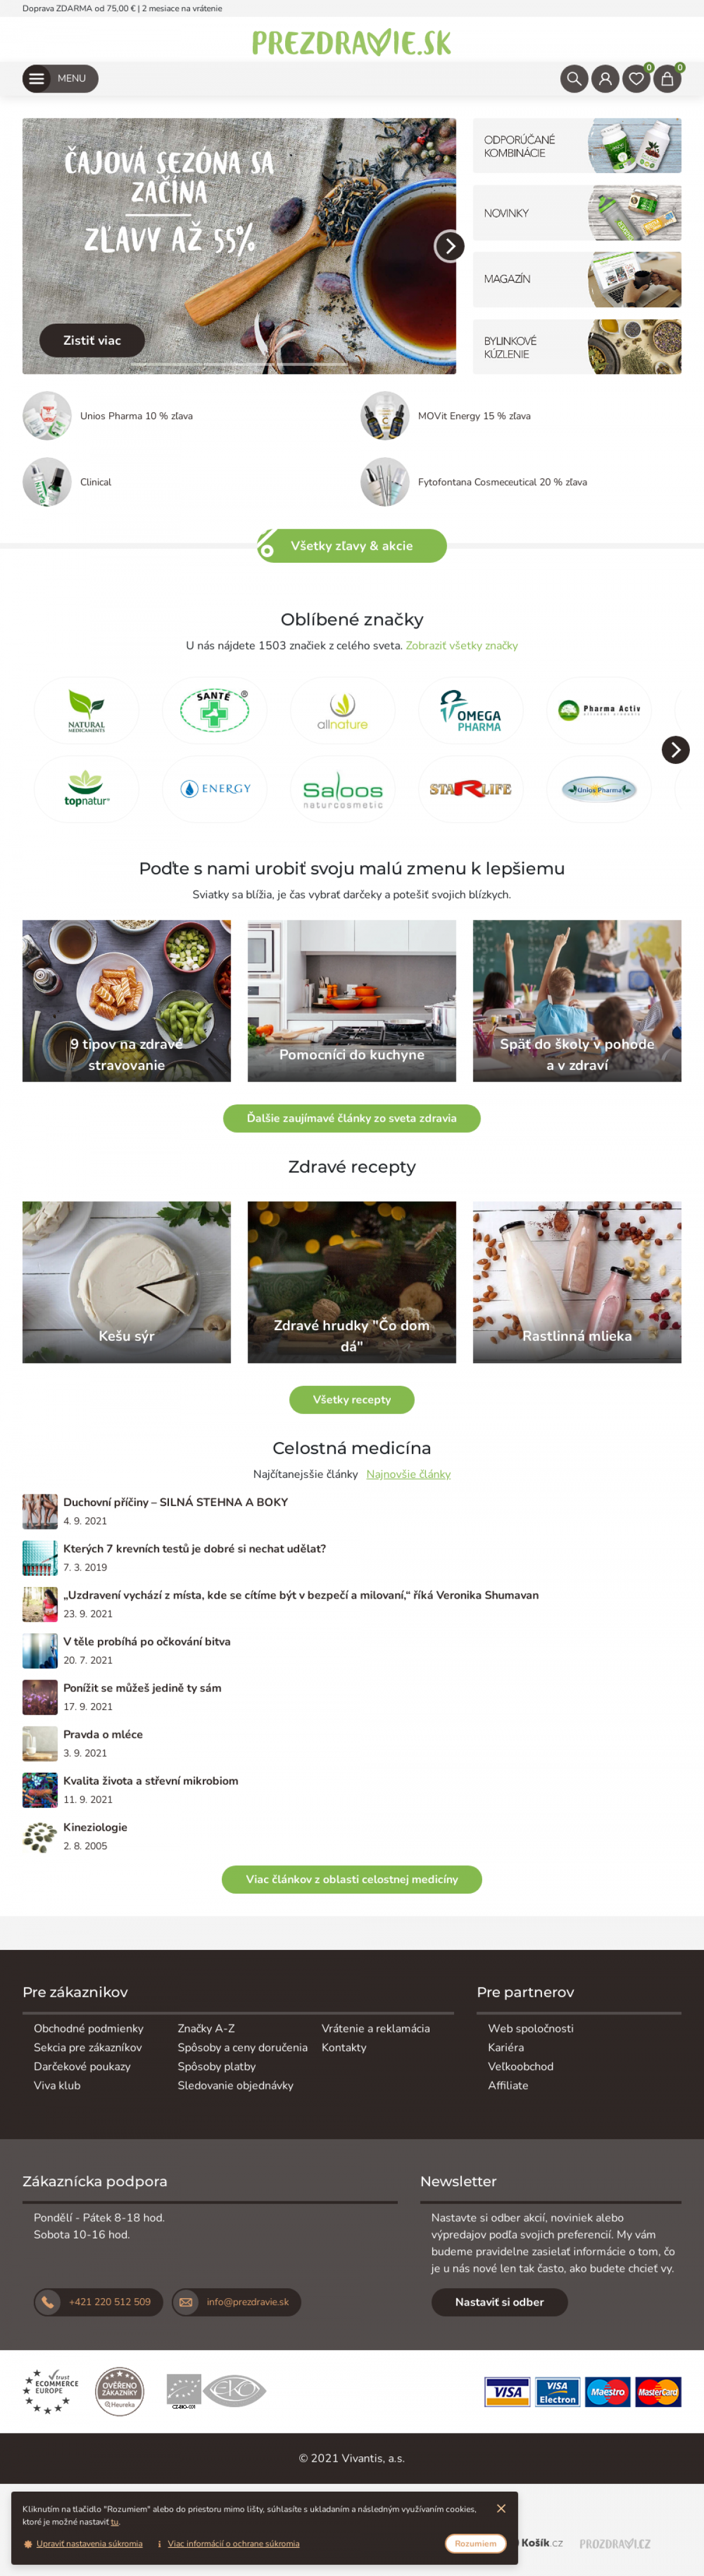This screenshot has height=2576, width=704.
Task: Advance the hero banner with next arrow
Action: point(449,246)
